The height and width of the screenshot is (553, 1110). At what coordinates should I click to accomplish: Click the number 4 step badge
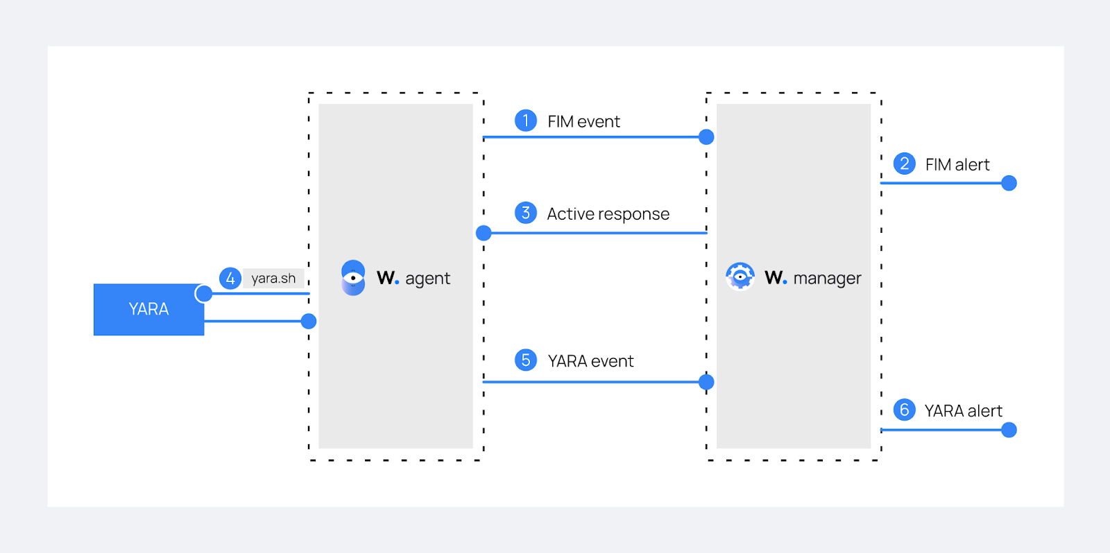[230, 279]
